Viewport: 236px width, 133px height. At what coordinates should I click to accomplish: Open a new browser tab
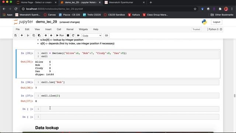tap(151, 3)
